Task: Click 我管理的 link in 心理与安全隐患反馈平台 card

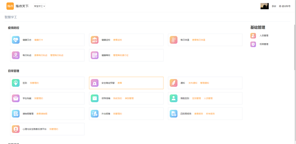Action: pyautogui.click(x=54, y=129)
